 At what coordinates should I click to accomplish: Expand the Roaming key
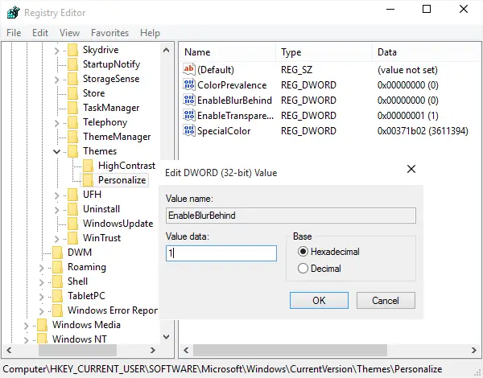(x=42, y=268)
